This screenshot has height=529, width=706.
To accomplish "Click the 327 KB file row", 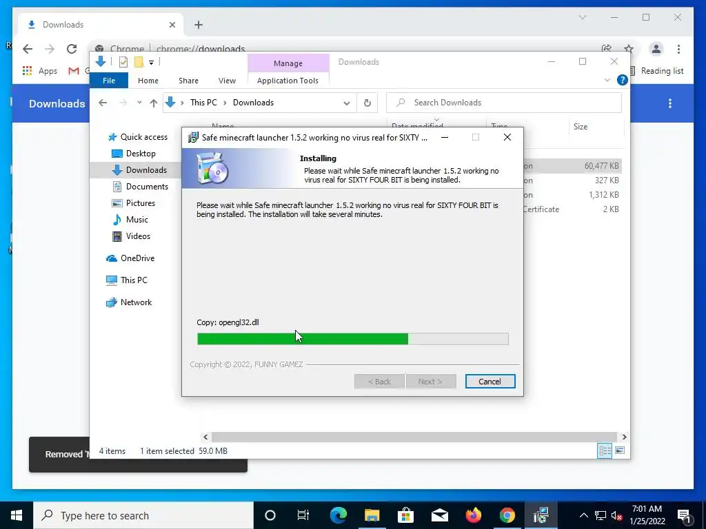I will click(572, 180).
